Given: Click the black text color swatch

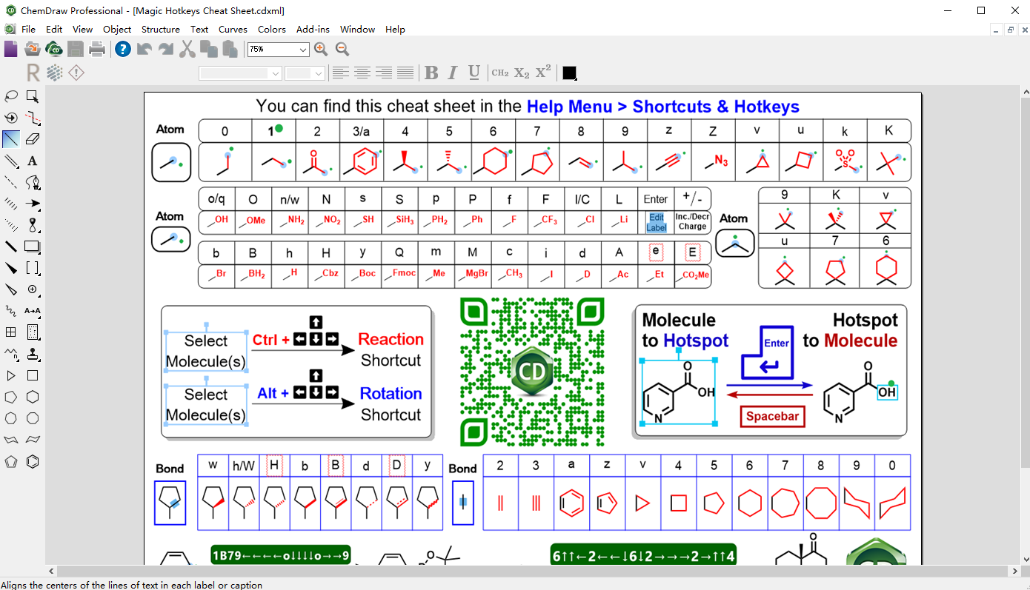Looking at the screenshot, I should pos(569,73).
